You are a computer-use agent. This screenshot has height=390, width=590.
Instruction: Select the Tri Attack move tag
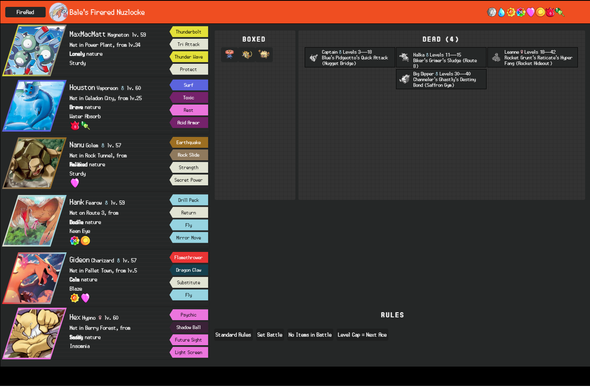tap(189, 44)
